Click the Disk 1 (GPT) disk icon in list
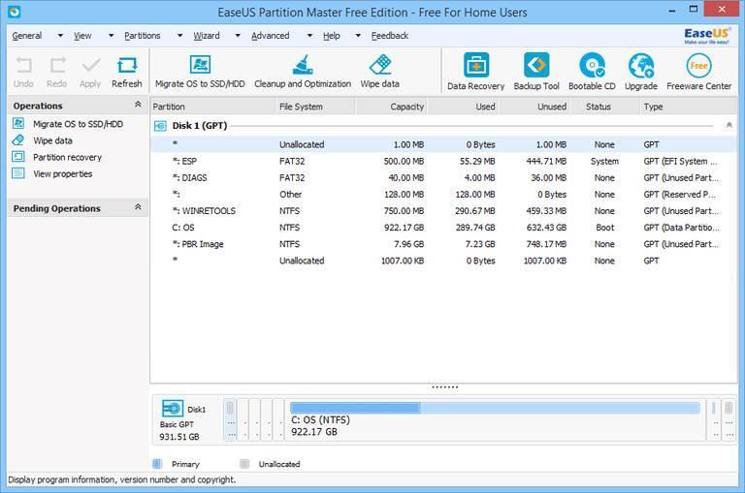Image resolution: width=745 pixels, height=493 pixels. pos(161,126)
